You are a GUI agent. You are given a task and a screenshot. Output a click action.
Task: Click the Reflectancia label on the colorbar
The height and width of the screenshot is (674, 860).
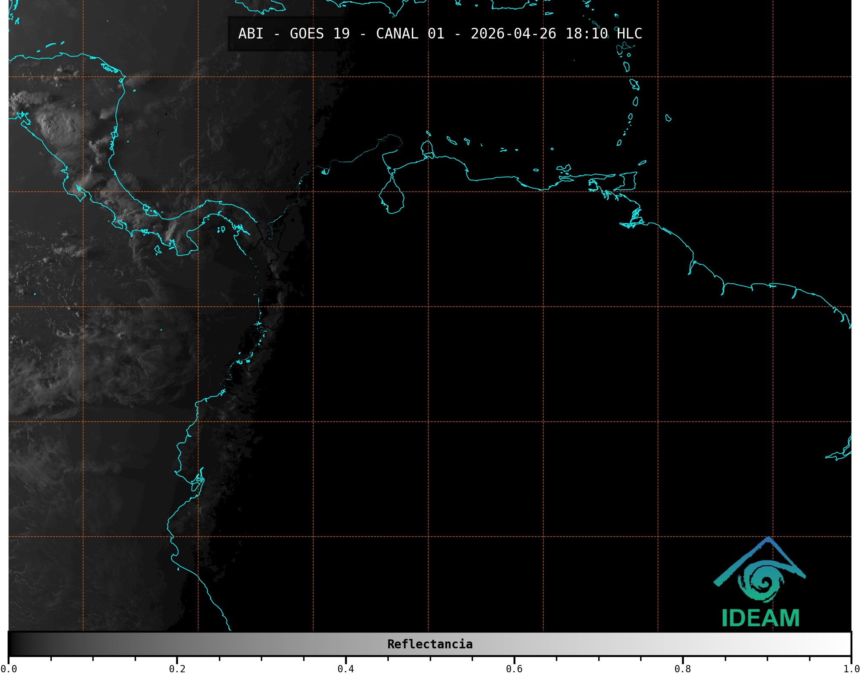[x=430, y=644]
